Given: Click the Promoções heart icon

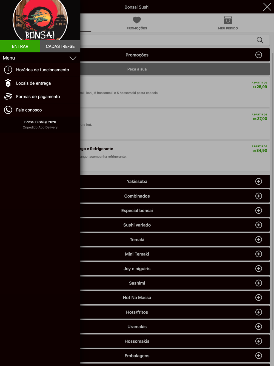Looking at the screenshot, I should click(137, 20).
